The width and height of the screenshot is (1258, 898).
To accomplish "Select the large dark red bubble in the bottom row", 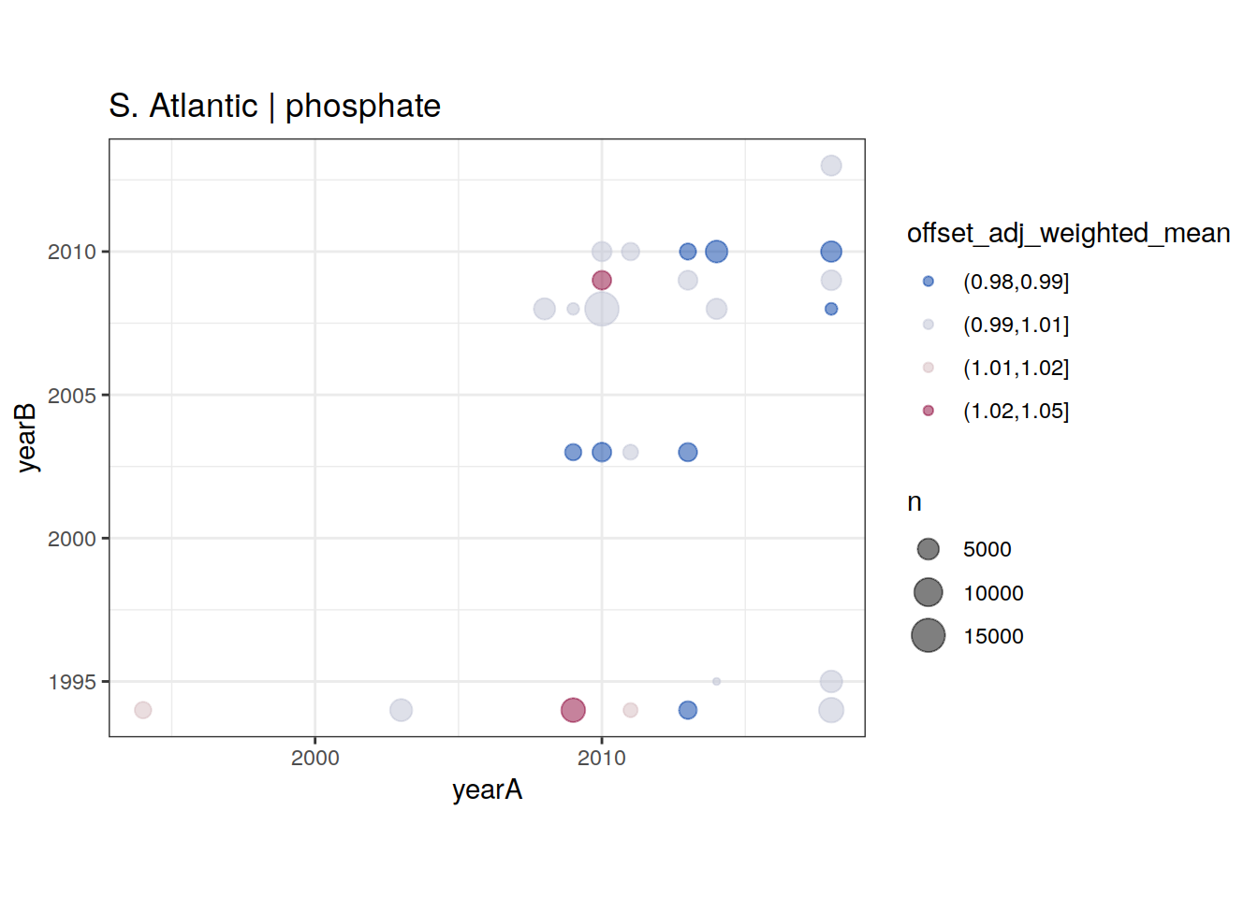I will [x=573, y=710].
